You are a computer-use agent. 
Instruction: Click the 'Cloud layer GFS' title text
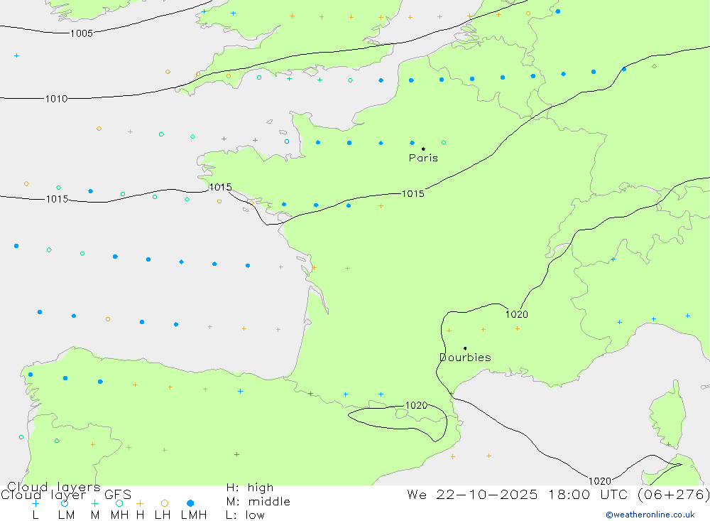click(66, 495)
